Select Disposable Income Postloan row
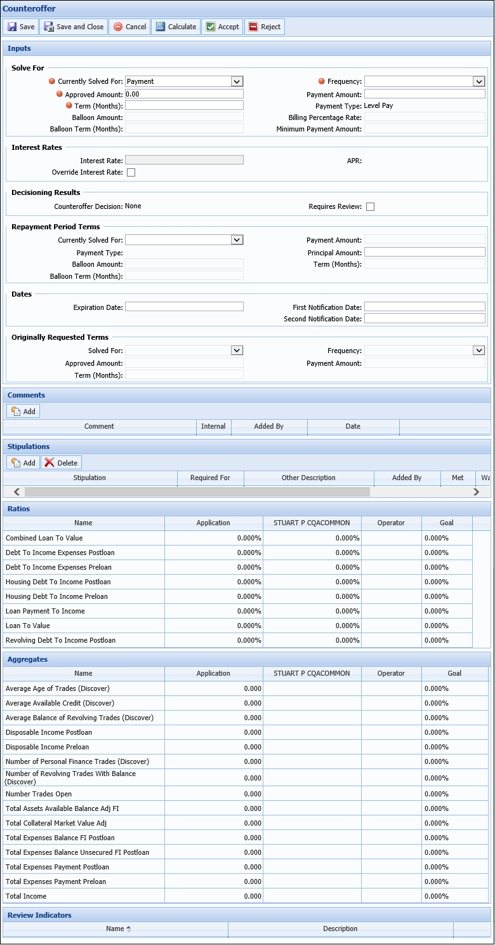This screenshot has height=945, width=495. (246, 732)
